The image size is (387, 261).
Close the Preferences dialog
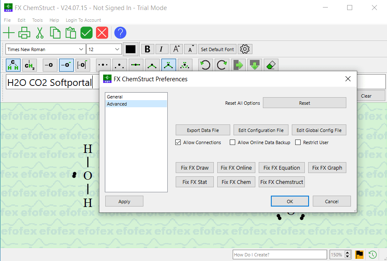coord(348,79)
